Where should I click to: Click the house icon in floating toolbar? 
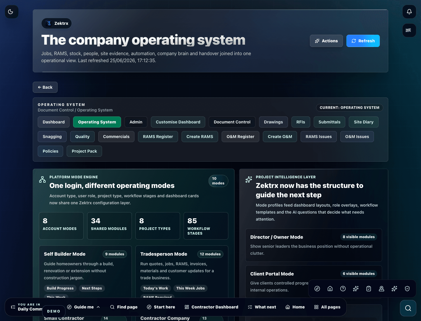tap(330, 289)
